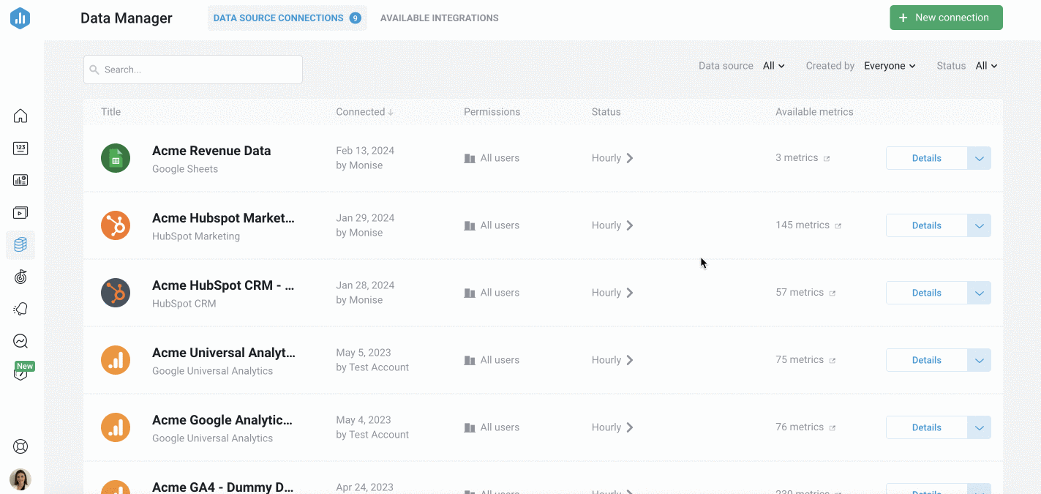Open the Metrics (123) sidebar icon

20,149
